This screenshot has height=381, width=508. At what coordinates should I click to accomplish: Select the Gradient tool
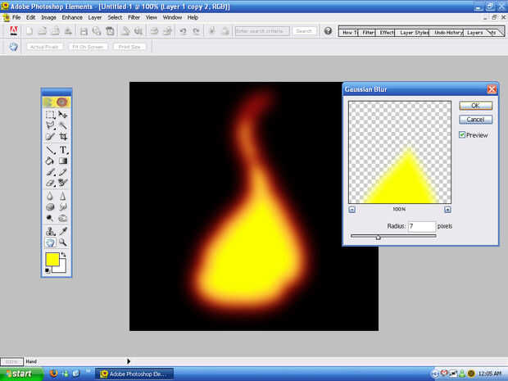pos(62,161)
